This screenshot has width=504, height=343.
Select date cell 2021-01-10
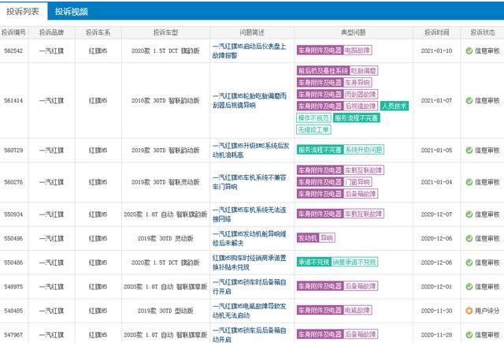point(436,50)
